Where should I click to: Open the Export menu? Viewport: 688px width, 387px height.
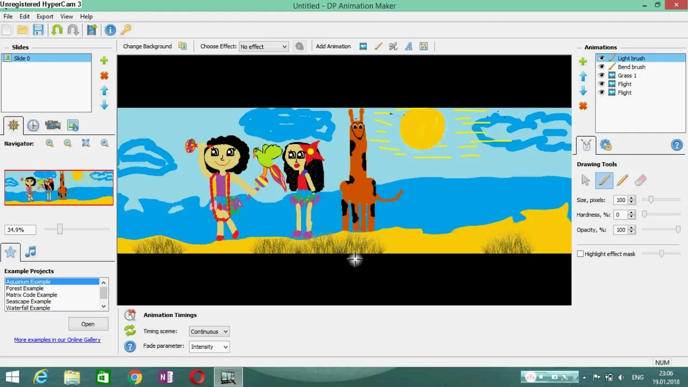[45, 17]
